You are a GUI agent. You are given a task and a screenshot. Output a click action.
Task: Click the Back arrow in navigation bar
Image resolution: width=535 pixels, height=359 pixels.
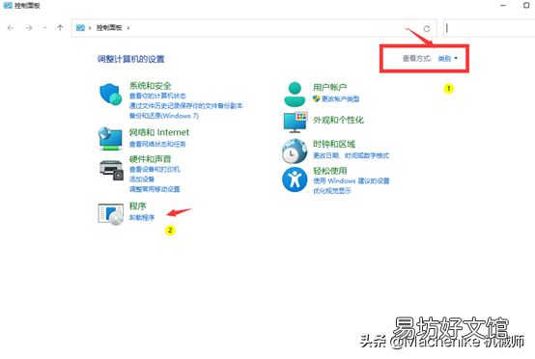click(x=11, y=28)
